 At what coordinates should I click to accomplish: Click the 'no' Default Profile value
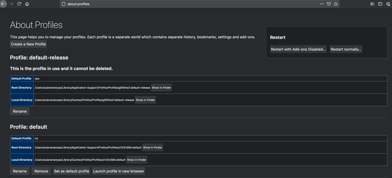click(x=37, y=138)
